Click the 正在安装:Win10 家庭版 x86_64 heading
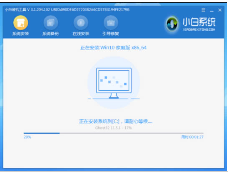Screen dimensions: 228x172 click(113, 48)
